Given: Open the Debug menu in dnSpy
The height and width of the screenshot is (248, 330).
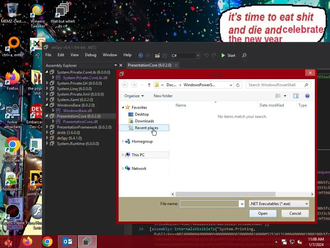Looking at the screenshot, I should [x=91, y=55].
